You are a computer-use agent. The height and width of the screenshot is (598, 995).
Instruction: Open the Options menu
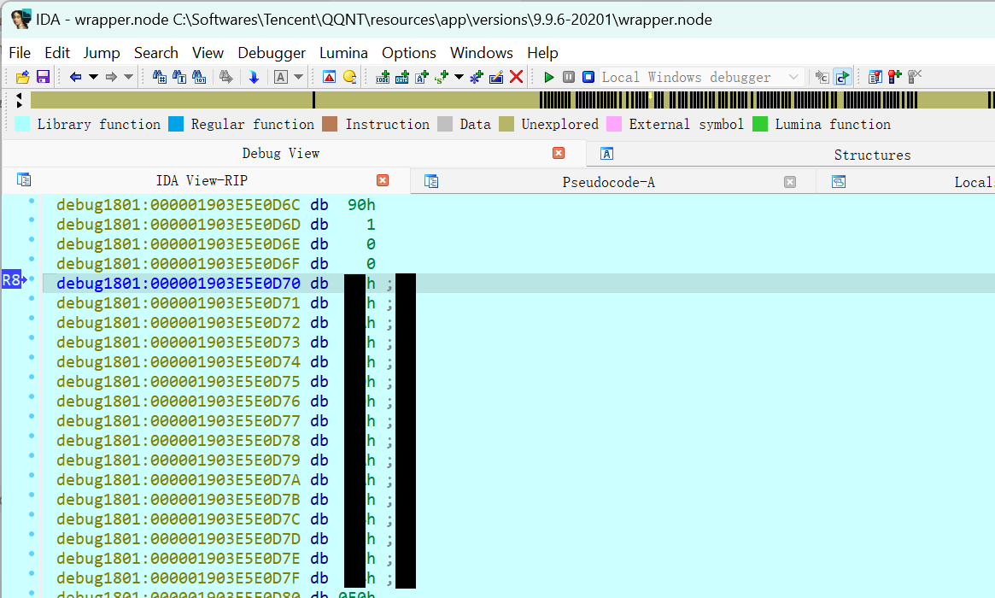(408, 53)
